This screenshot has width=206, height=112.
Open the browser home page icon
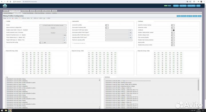[10, 2]
